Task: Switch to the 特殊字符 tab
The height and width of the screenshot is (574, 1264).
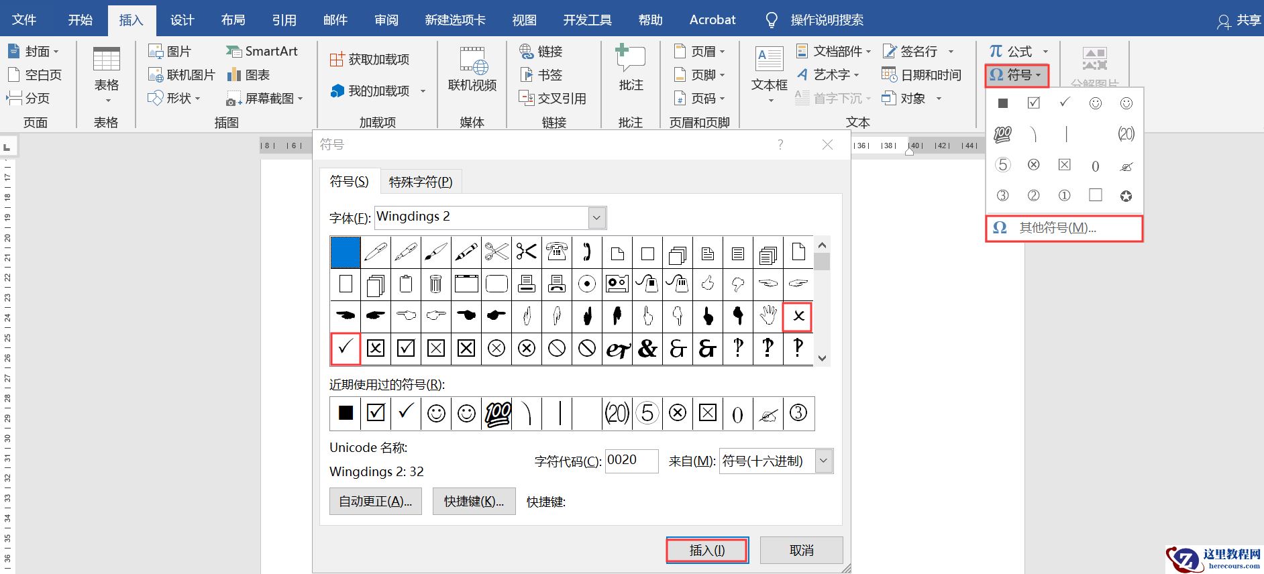Action: 421,182
